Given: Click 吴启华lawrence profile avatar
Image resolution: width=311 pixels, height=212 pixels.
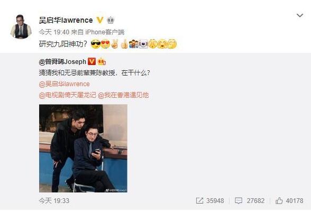Looking at the screenshot, I should (x=21, y=26).
